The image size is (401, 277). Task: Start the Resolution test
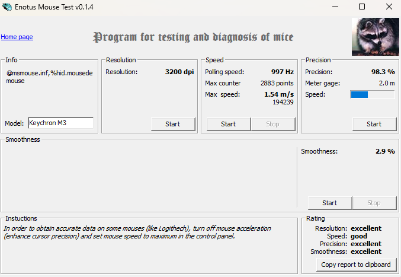coord(173,124)
